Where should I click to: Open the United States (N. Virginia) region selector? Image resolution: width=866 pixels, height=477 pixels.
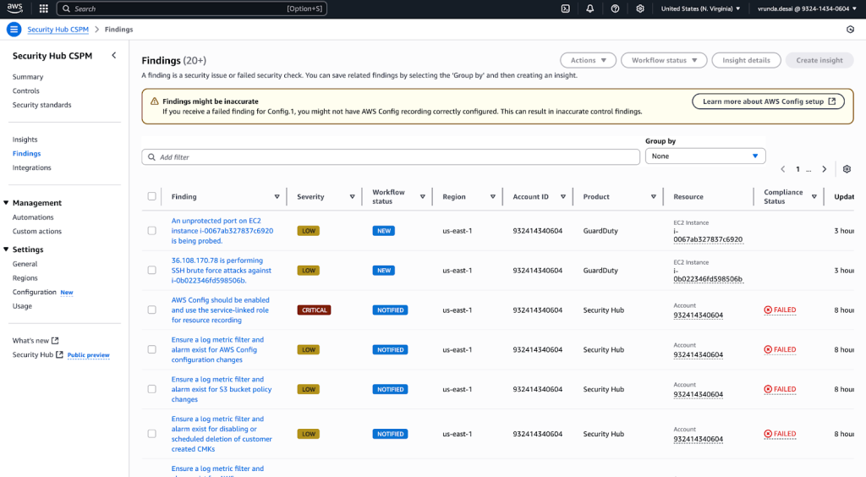[x=700, y=8]
